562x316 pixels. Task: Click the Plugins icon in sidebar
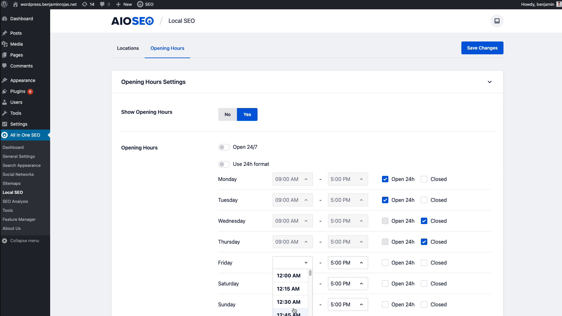[5, 91]
